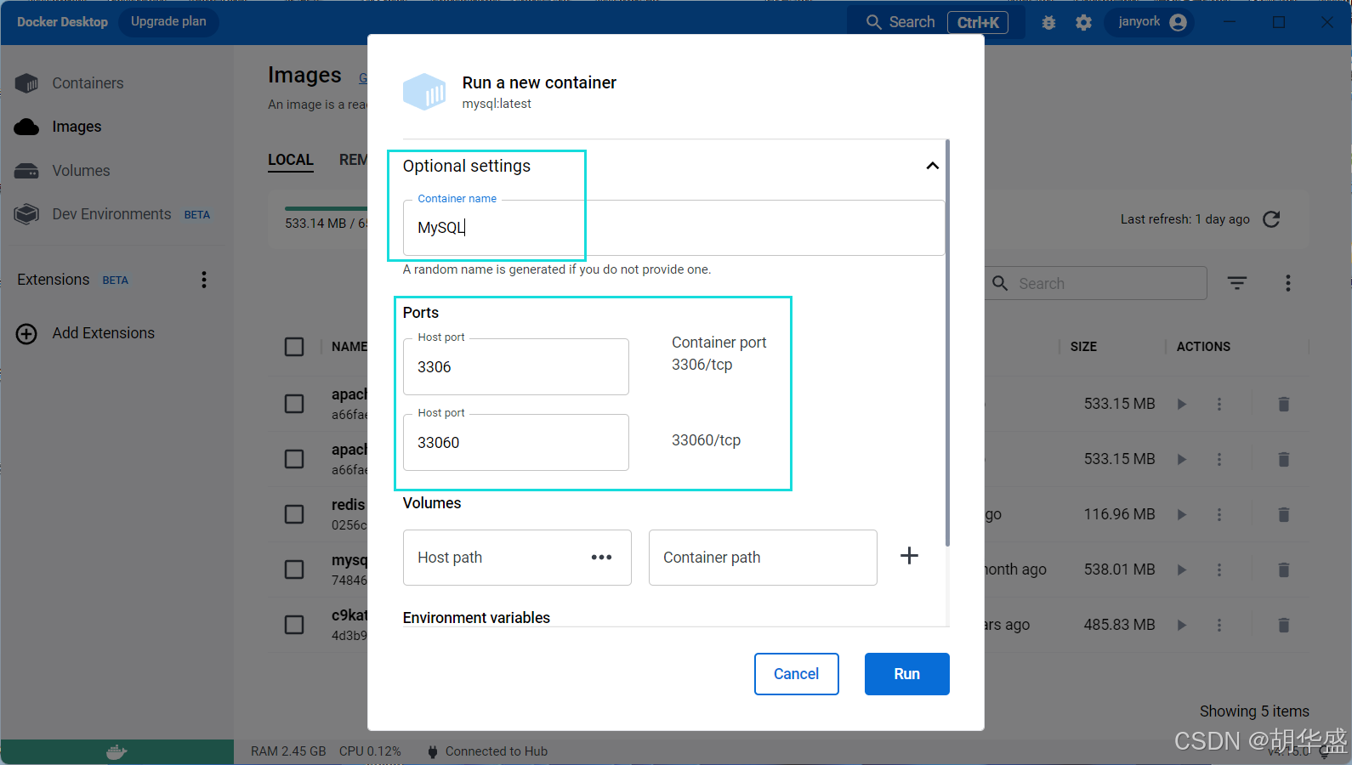Open the janyork account menu
The width and height of the screenshot is (1352, 765).
1150,22
